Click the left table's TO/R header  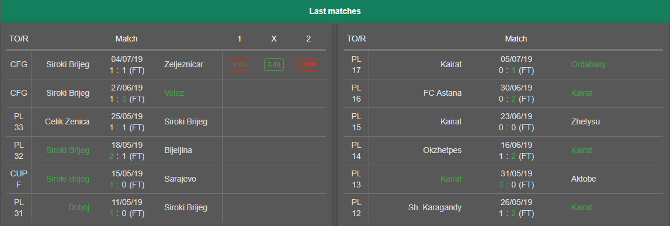point(19,39)
